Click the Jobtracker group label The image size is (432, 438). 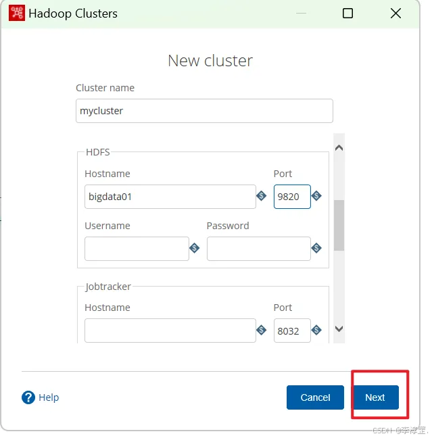click(108, 287)
